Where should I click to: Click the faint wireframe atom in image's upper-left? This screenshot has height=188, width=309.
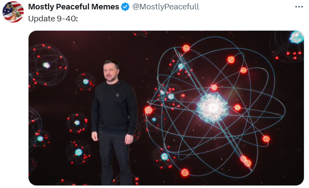tap(48, 65)
